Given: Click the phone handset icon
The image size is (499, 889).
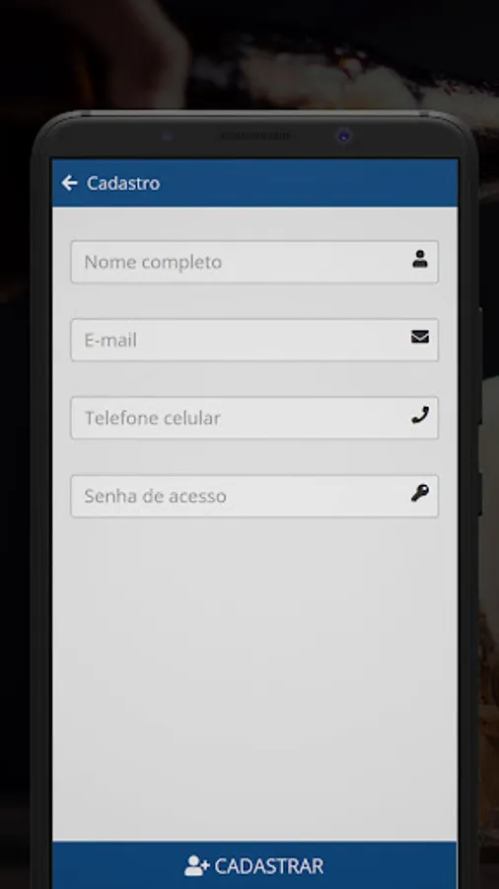Looking at the screenshot, I should pyautogui.click(x=420, y=415).
